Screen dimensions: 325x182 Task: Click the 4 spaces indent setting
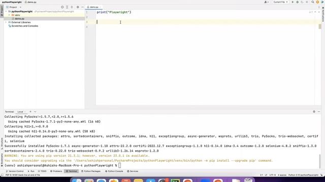[x=282, y=175]
